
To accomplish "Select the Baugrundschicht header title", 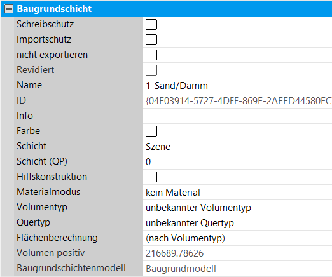I will pyautogui.click(x=54, y=9).
